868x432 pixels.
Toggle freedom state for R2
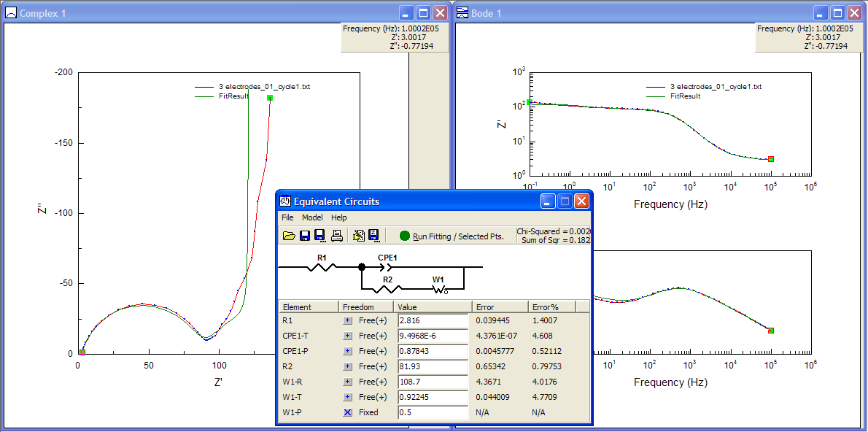348,366
